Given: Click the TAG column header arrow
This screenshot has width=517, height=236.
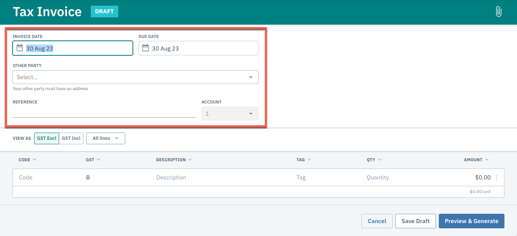Looking at the screenshot, I should click(x=309, y=160).
